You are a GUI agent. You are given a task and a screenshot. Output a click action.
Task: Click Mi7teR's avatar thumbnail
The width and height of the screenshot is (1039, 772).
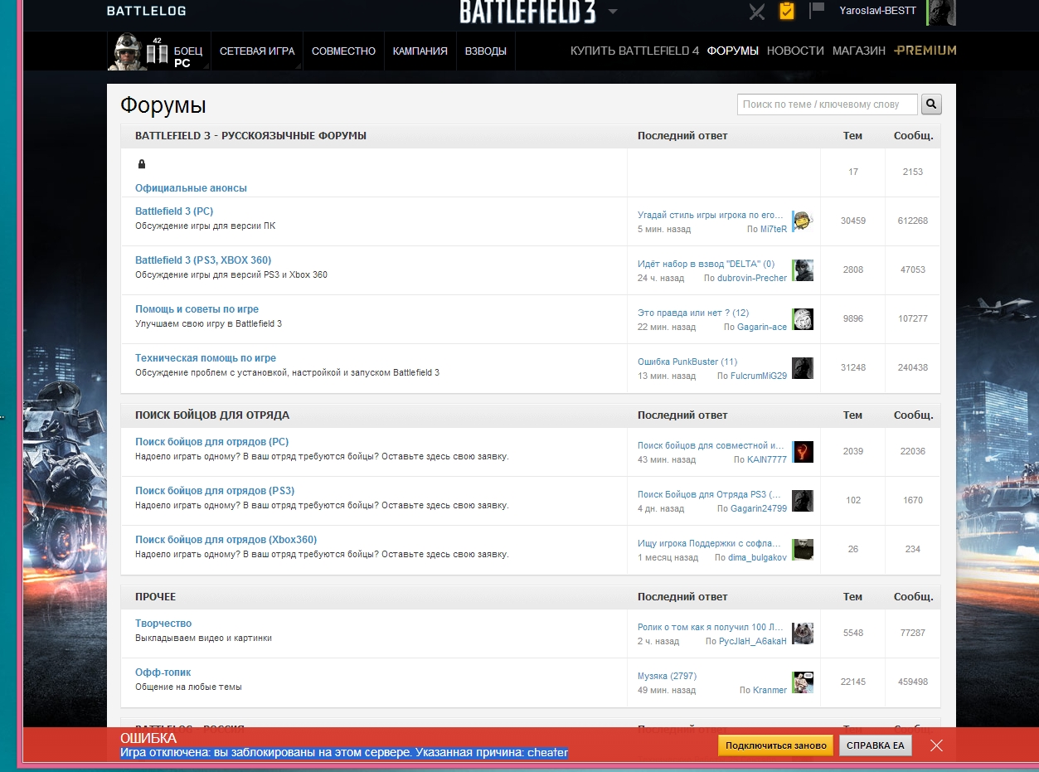802,221
